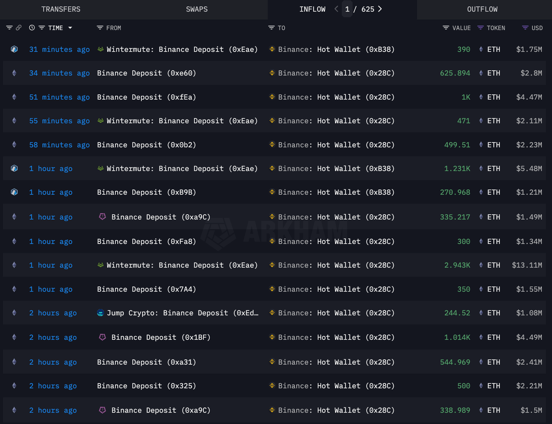
Task: Click Binance logo in the 244.52 ETH row
Action: click(272, 313)
